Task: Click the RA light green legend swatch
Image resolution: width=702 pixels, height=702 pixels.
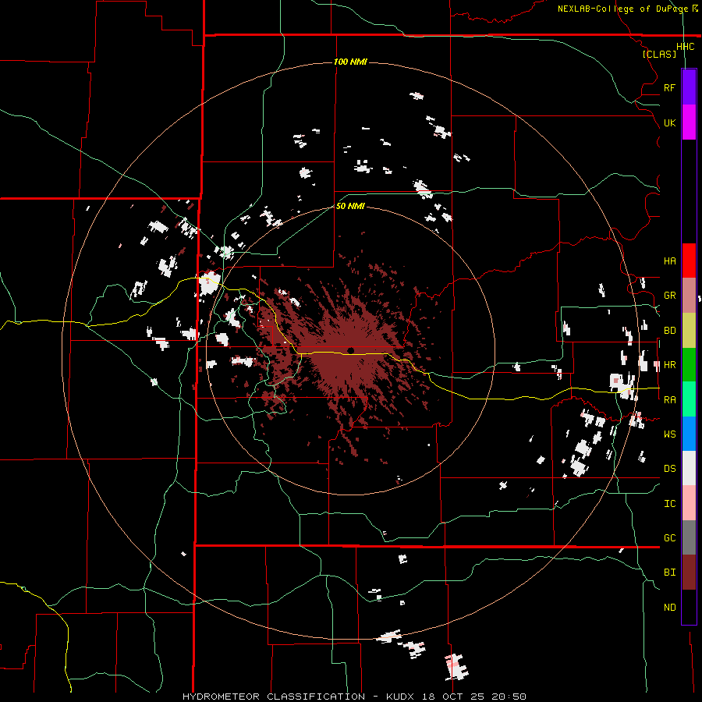Action: pos(689,399)
